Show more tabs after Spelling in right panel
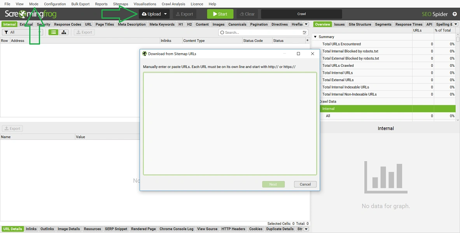Viewport: 460px width, 233px height. coord(456,24)
